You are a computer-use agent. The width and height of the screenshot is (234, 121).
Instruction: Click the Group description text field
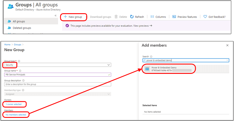coord(57,84)
